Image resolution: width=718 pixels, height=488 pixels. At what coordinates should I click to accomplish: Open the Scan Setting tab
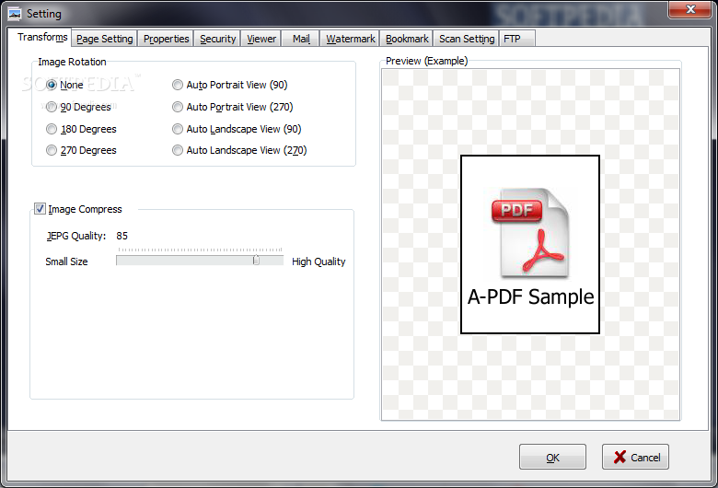click(x=467, y=39)
